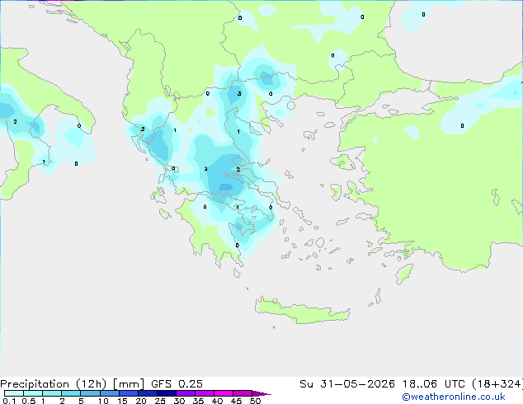Click the legend tick label '35'

point(198,401)
